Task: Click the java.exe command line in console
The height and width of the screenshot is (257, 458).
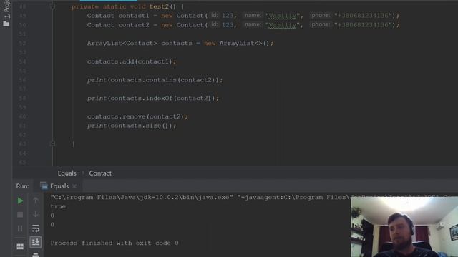Action: [200, 198]
